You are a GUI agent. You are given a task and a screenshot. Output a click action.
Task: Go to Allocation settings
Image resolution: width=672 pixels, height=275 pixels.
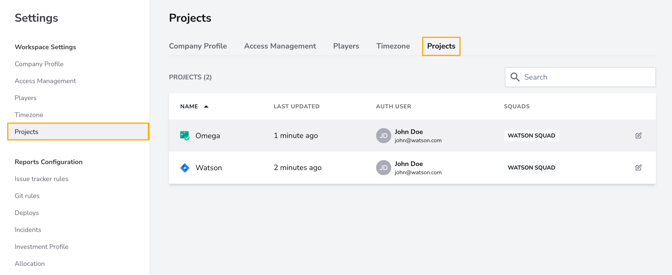pyautogui.click(x=29, y=264)
